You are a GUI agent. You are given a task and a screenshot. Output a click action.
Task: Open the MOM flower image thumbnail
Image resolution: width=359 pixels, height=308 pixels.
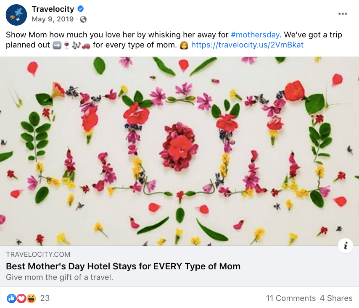point(179,151)
